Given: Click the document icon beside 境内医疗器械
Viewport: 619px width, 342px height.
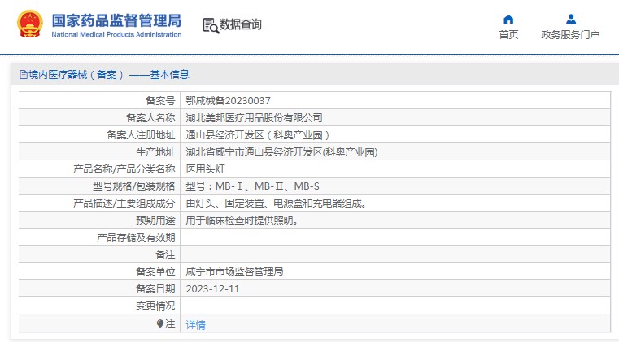Looking at the screenshot, I should coord(24,74).
